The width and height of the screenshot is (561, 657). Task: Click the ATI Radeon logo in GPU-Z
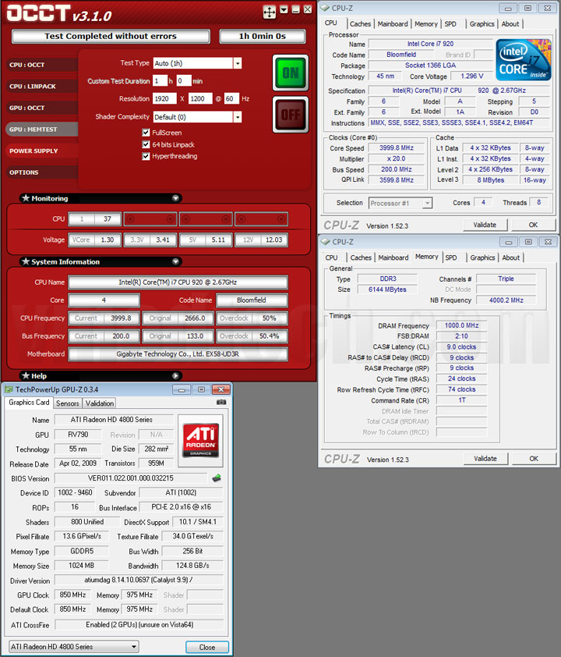point(201,441)
